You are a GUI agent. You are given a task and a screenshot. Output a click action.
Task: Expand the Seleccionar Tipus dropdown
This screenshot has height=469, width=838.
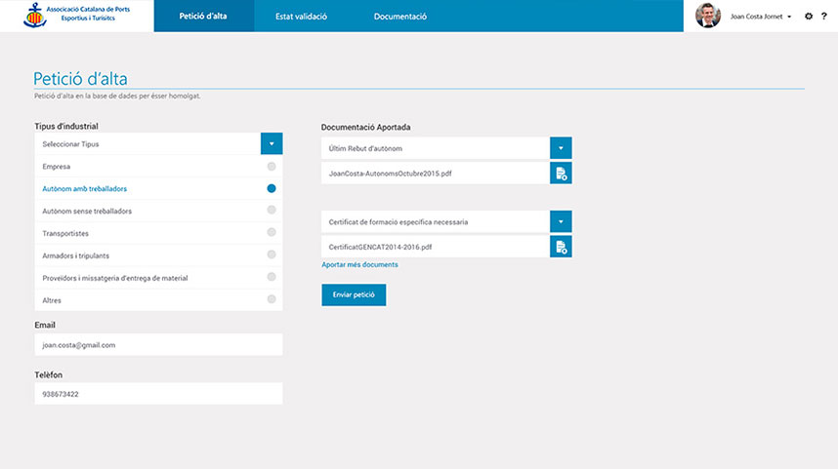click(272, 144)
